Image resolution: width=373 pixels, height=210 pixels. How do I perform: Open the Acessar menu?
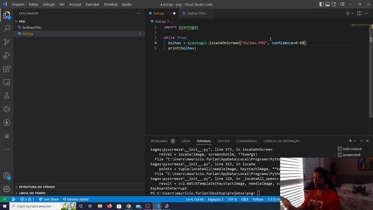pos(75,4)
